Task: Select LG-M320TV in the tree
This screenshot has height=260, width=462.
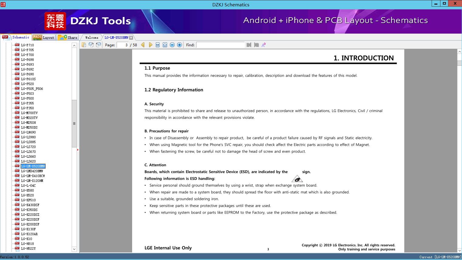Action: click(29, 118)
